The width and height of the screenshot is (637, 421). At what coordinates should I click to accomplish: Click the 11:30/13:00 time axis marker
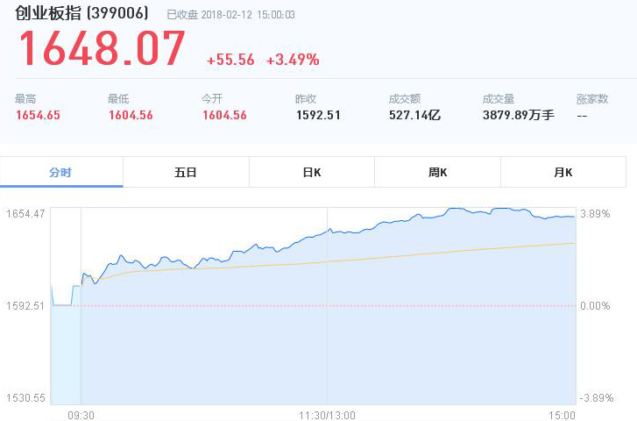328,414
